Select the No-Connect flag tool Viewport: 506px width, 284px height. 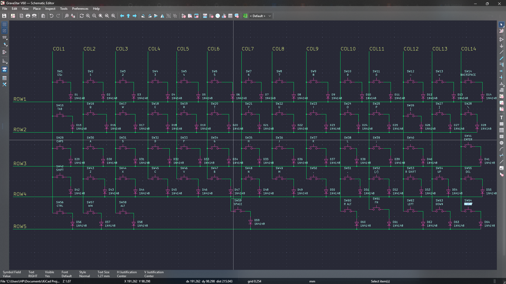click(x=501, y=71)
